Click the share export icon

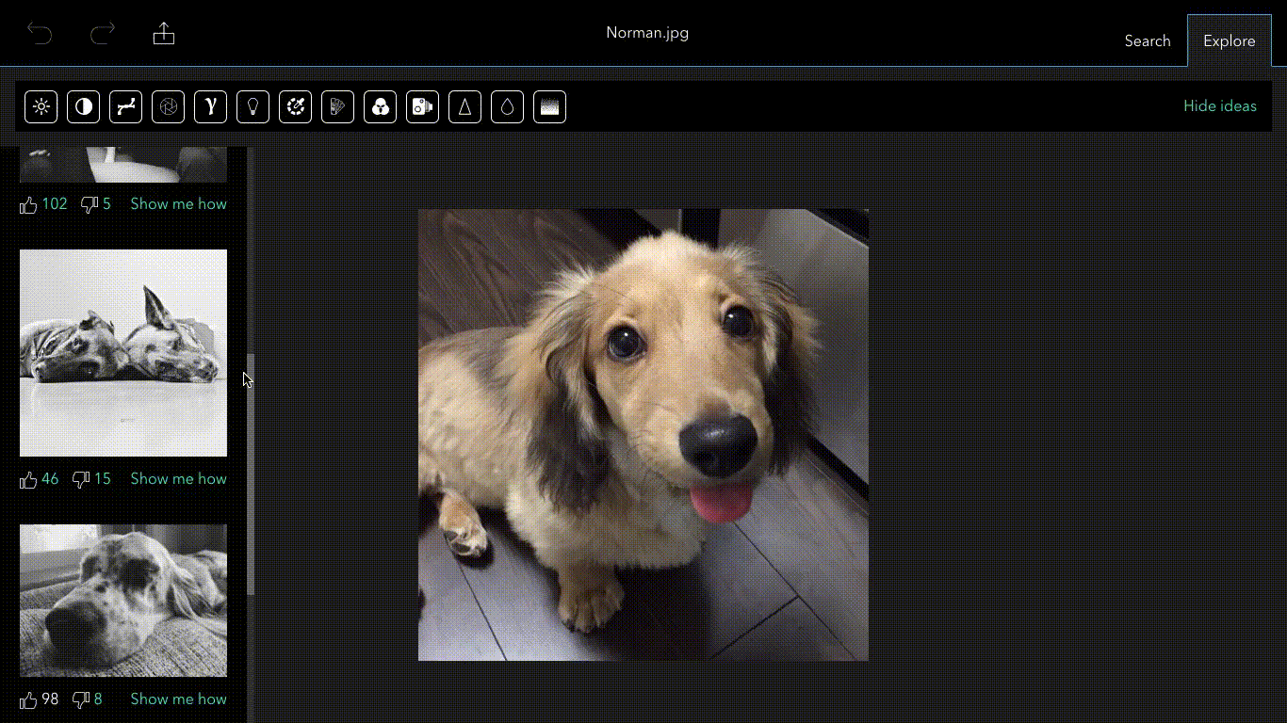click(164, 32)
